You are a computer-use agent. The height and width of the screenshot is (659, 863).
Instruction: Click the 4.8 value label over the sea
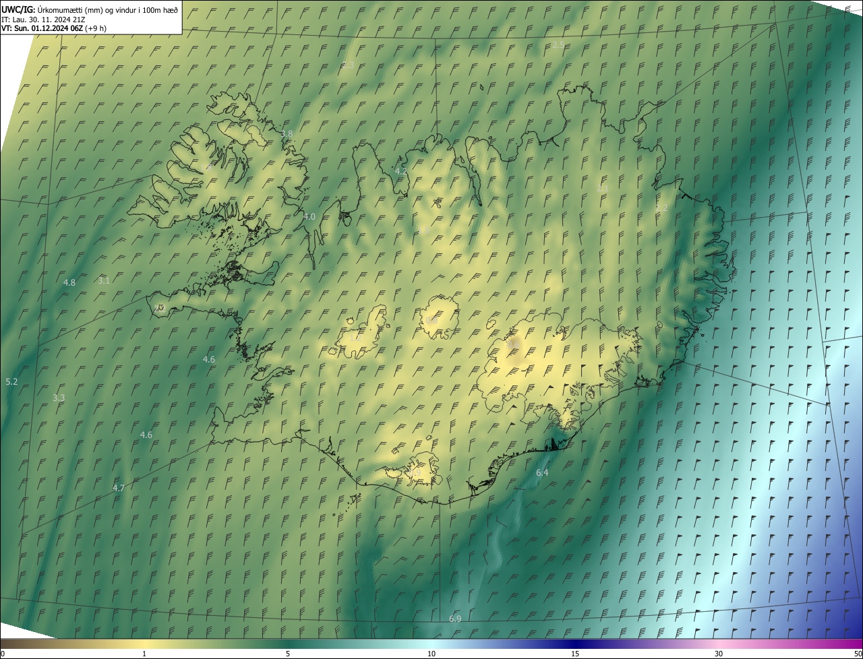(69, 282)
